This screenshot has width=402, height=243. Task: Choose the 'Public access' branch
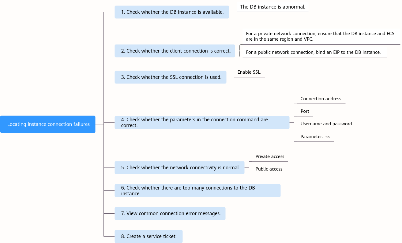tap(269, 169)
